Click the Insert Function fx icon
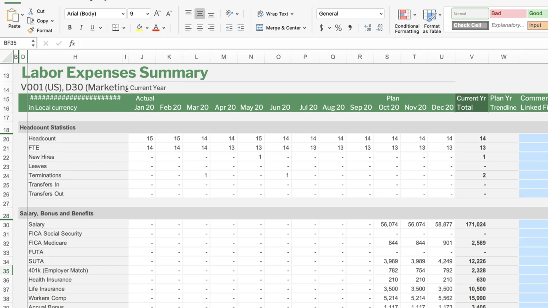Screen dimensions: 548x308 [72, 43]
